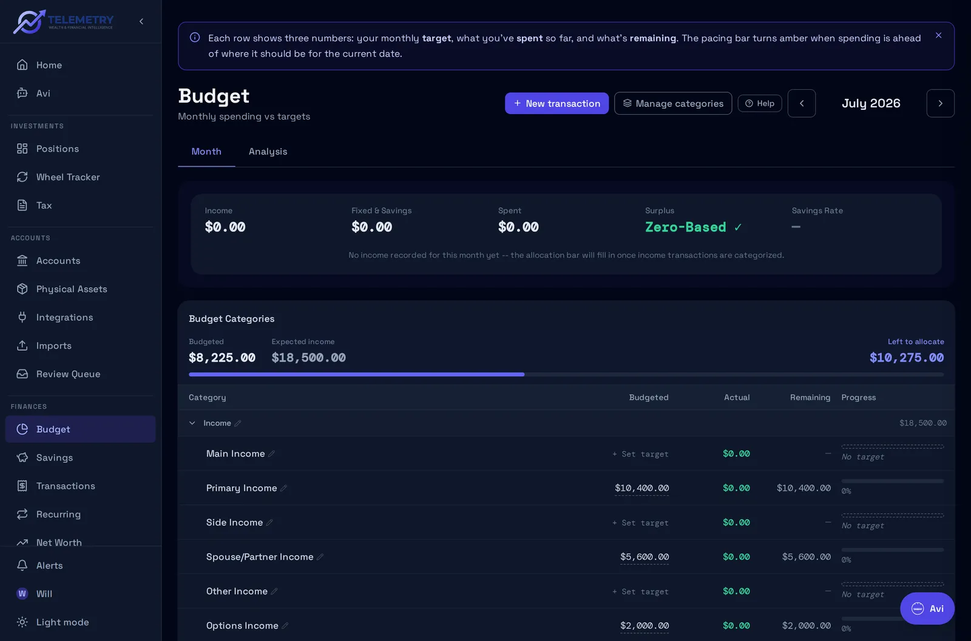Edit Primary Income name pencil icon
Viewport: 971px width, 641px height.
coord(283,488)
